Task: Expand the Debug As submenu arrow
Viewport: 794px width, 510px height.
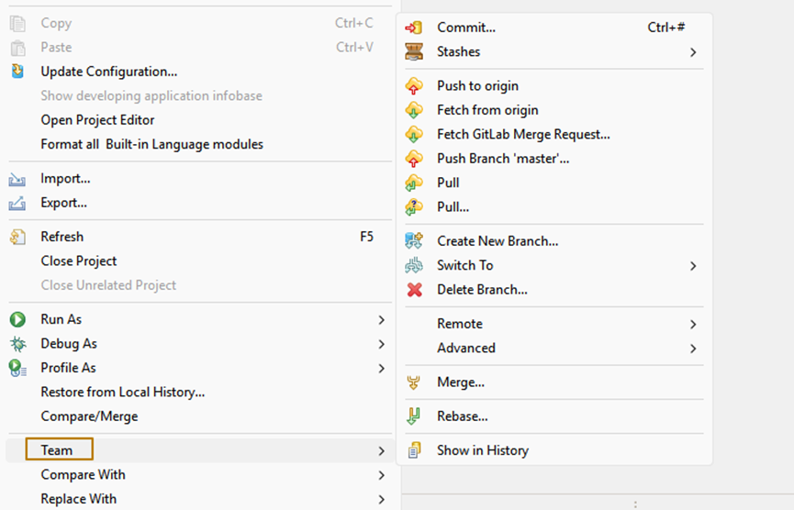Action: (x=381, y=344)
